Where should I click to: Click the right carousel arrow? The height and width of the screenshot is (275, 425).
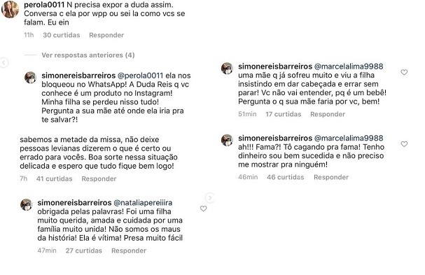point(210,198)
